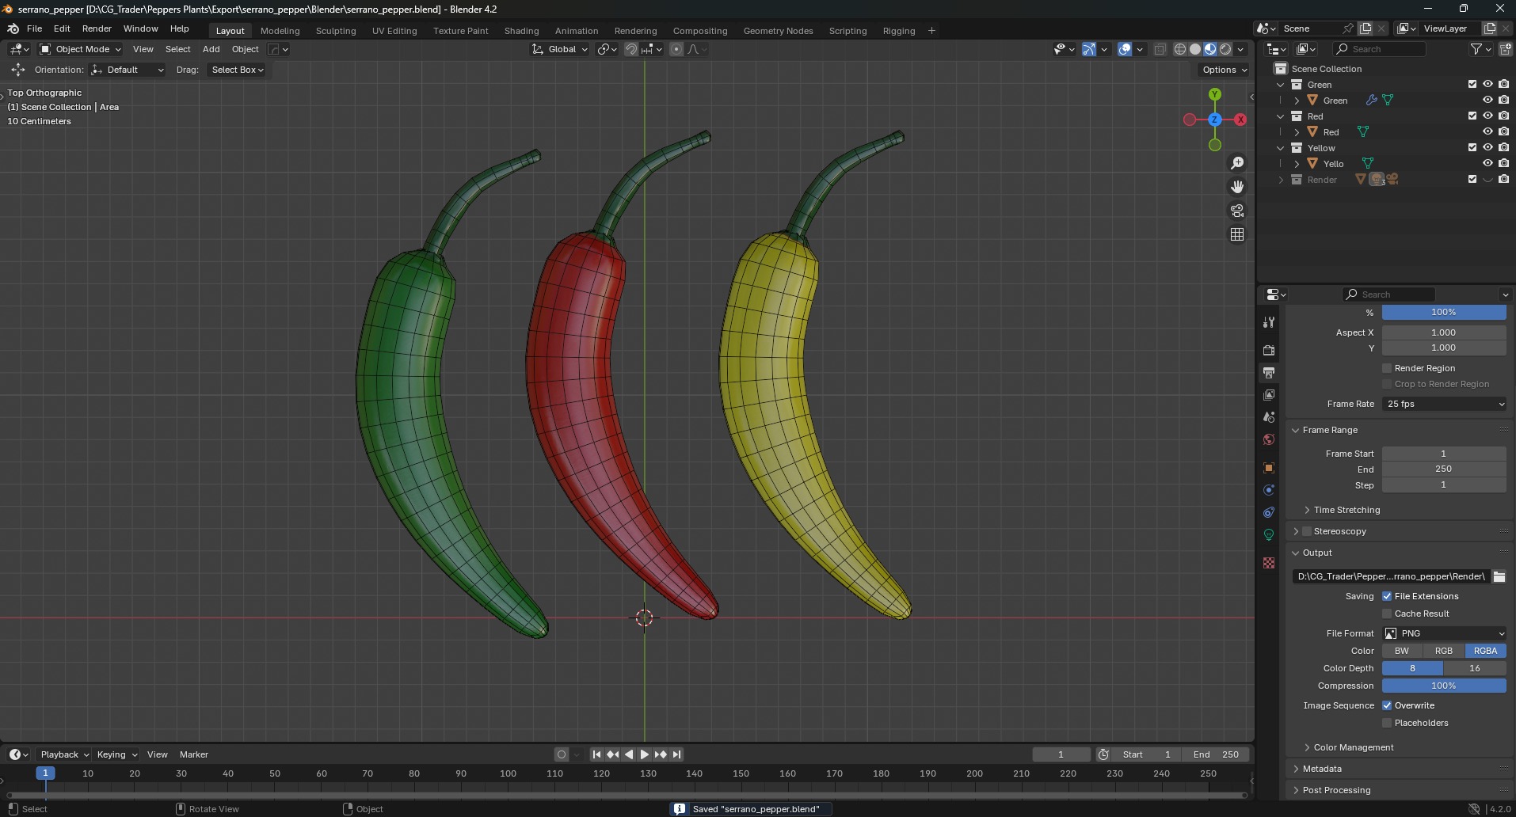Select Rendered viewport shading
The width and height of the screenshot is (1516, 817).
click(x=1225, y=49)
